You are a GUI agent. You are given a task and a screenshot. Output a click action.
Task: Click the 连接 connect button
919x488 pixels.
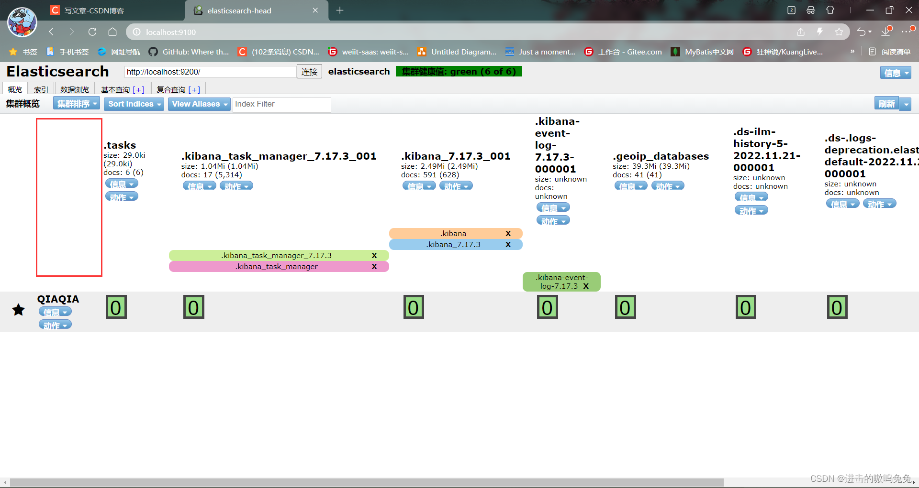[309, 72]
